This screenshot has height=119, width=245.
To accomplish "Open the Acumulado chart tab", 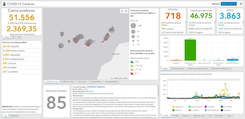I will coord(219,116).
